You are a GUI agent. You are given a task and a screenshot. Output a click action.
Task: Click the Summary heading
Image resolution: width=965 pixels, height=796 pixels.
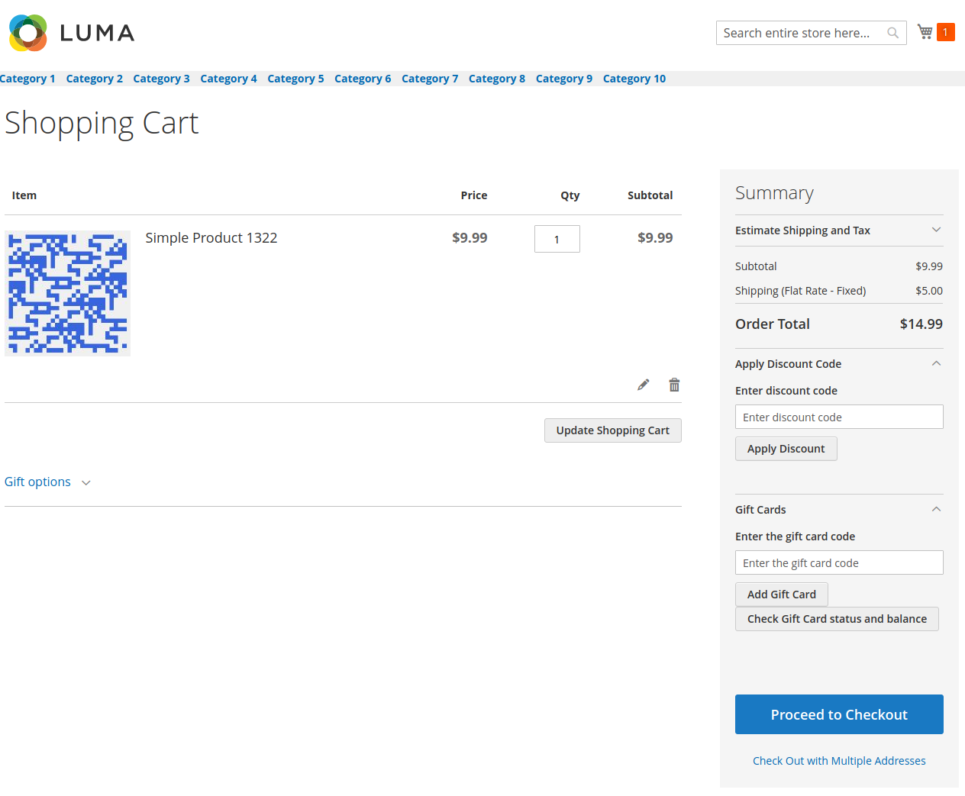click(774, 193)
